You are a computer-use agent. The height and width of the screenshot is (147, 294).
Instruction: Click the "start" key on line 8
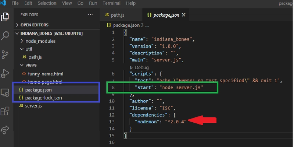click(x=144, y=87)
